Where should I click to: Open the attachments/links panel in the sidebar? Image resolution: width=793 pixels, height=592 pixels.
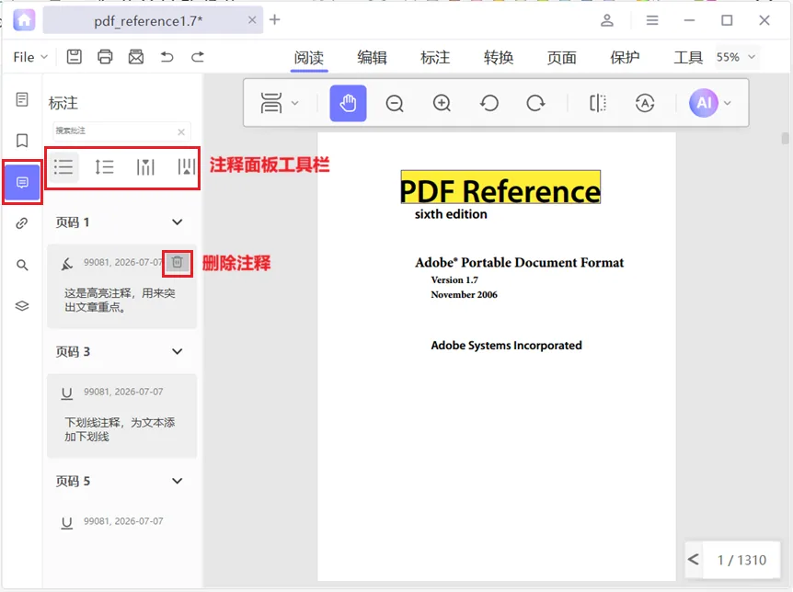click(22, 223)
